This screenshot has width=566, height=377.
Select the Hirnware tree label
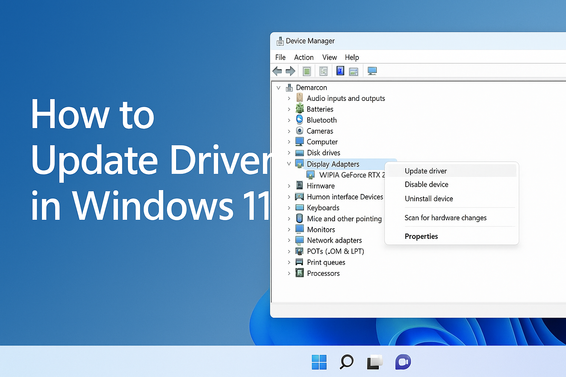[321, 186]
